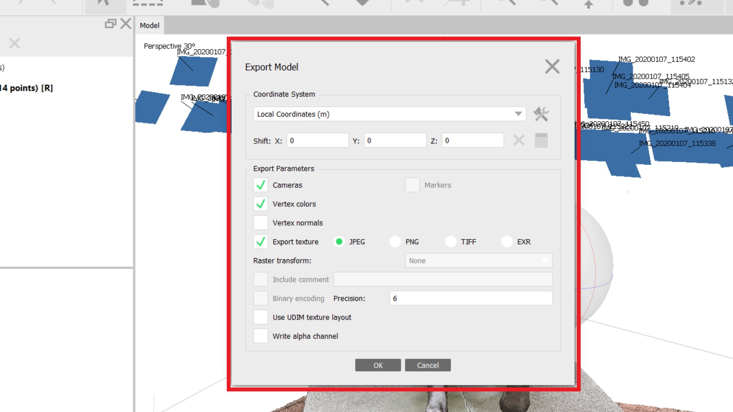Click the shift calculator icon
733x412 pixels.
[x=541, y=140]
